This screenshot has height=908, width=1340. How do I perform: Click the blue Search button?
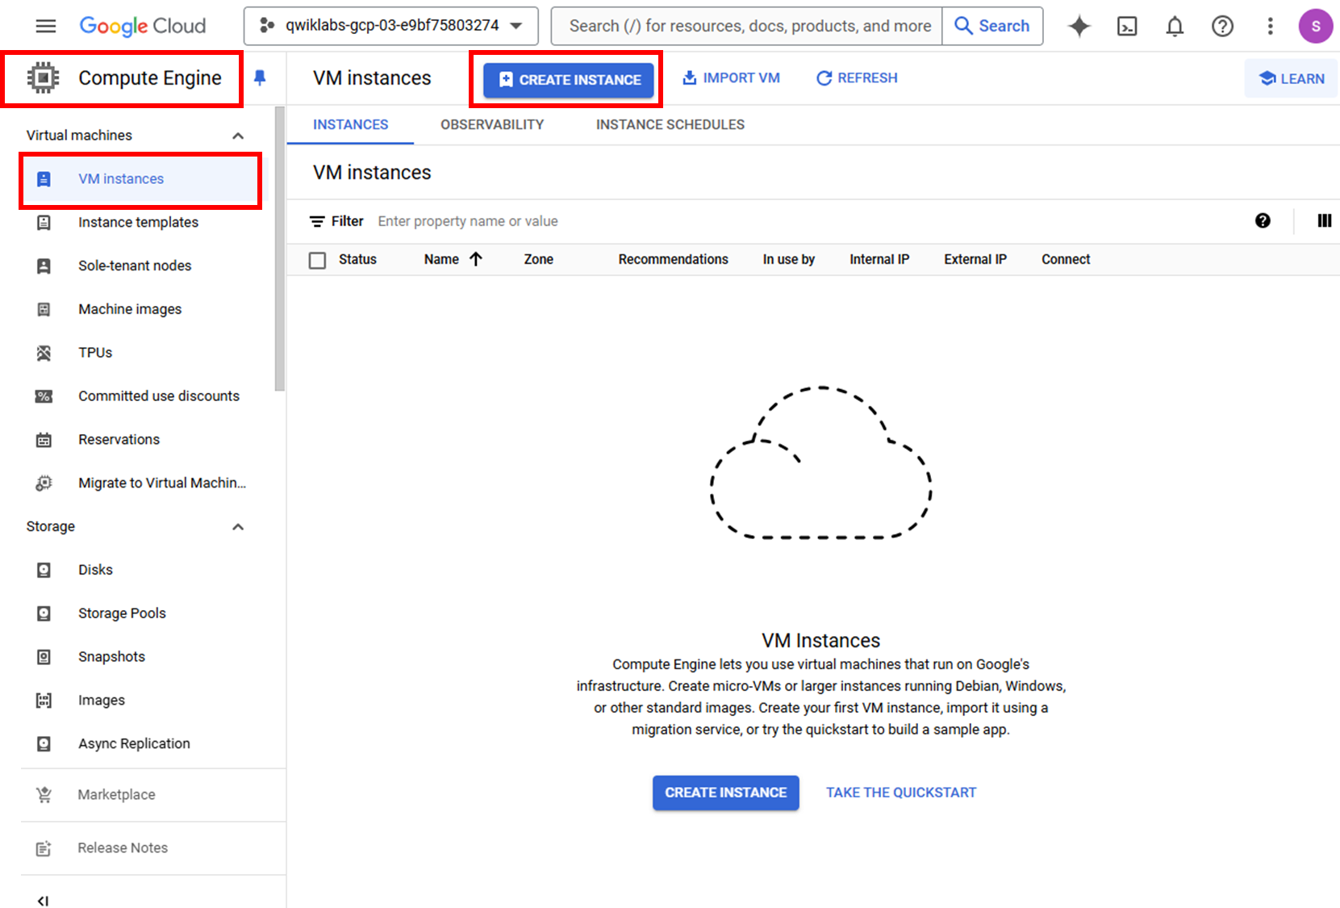click(x=992, y=26)
